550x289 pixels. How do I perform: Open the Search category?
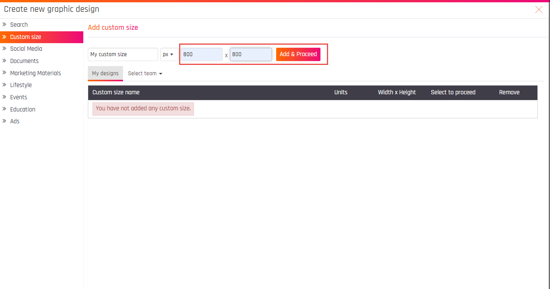click(19, 24)
